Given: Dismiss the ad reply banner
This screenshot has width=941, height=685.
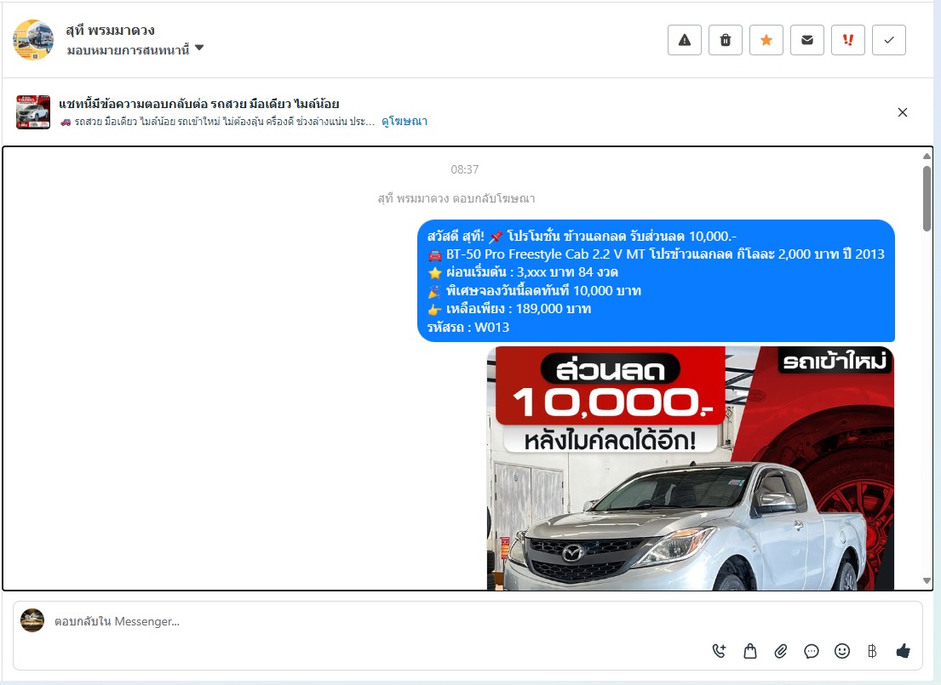Looking at the screenshot, I should click(x=903, y=112).
